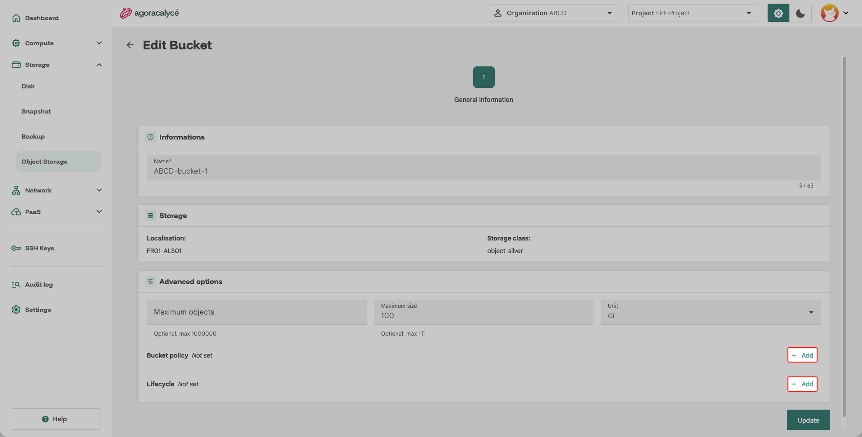
Task: Add a Lifecycle rule
Action: [x=802, y=384]
